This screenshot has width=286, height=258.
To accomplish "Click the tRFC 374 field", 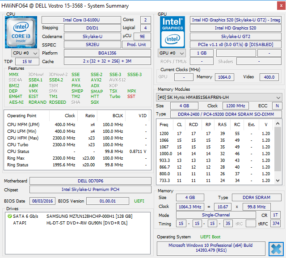I will [x=276, y=223].
